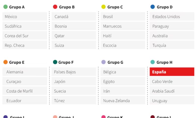Screen dimensions: 196x118
Task: Click Alemania in Grupo E
Action: (25, 72)
